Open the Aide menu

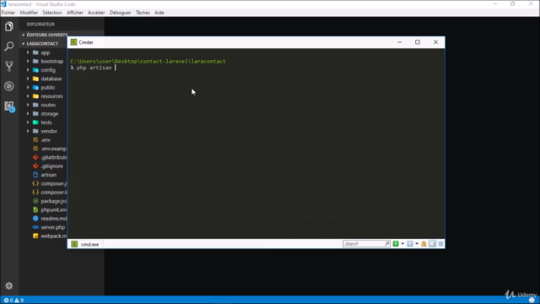click(159, 13)
